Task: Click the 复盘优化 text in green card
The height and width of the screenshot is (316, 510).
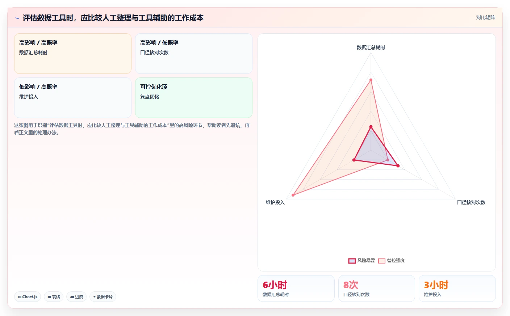Action: click(x=150, y=97)
